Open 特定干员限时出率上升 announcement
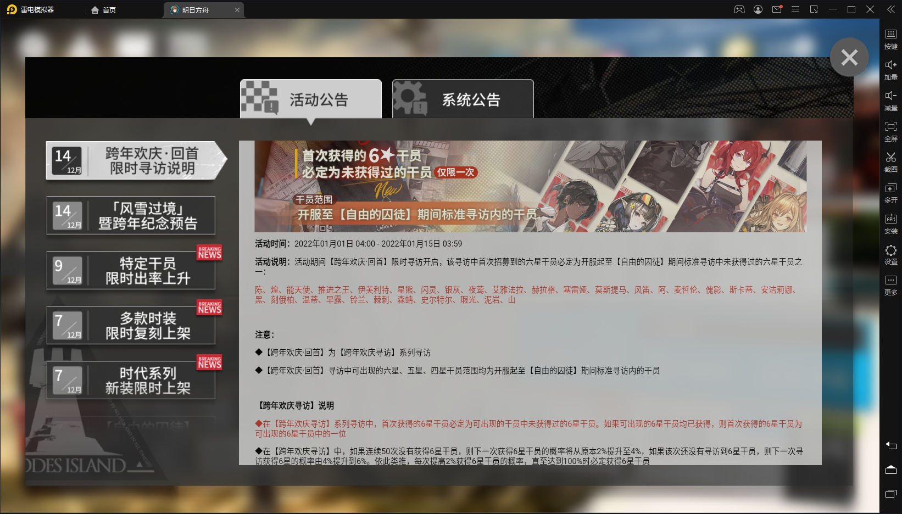The image size is (902, 514). (x=131, y=270)
